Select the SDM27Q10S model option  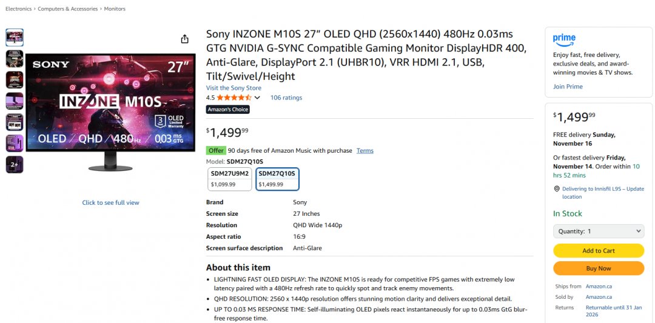pos(277,179)
